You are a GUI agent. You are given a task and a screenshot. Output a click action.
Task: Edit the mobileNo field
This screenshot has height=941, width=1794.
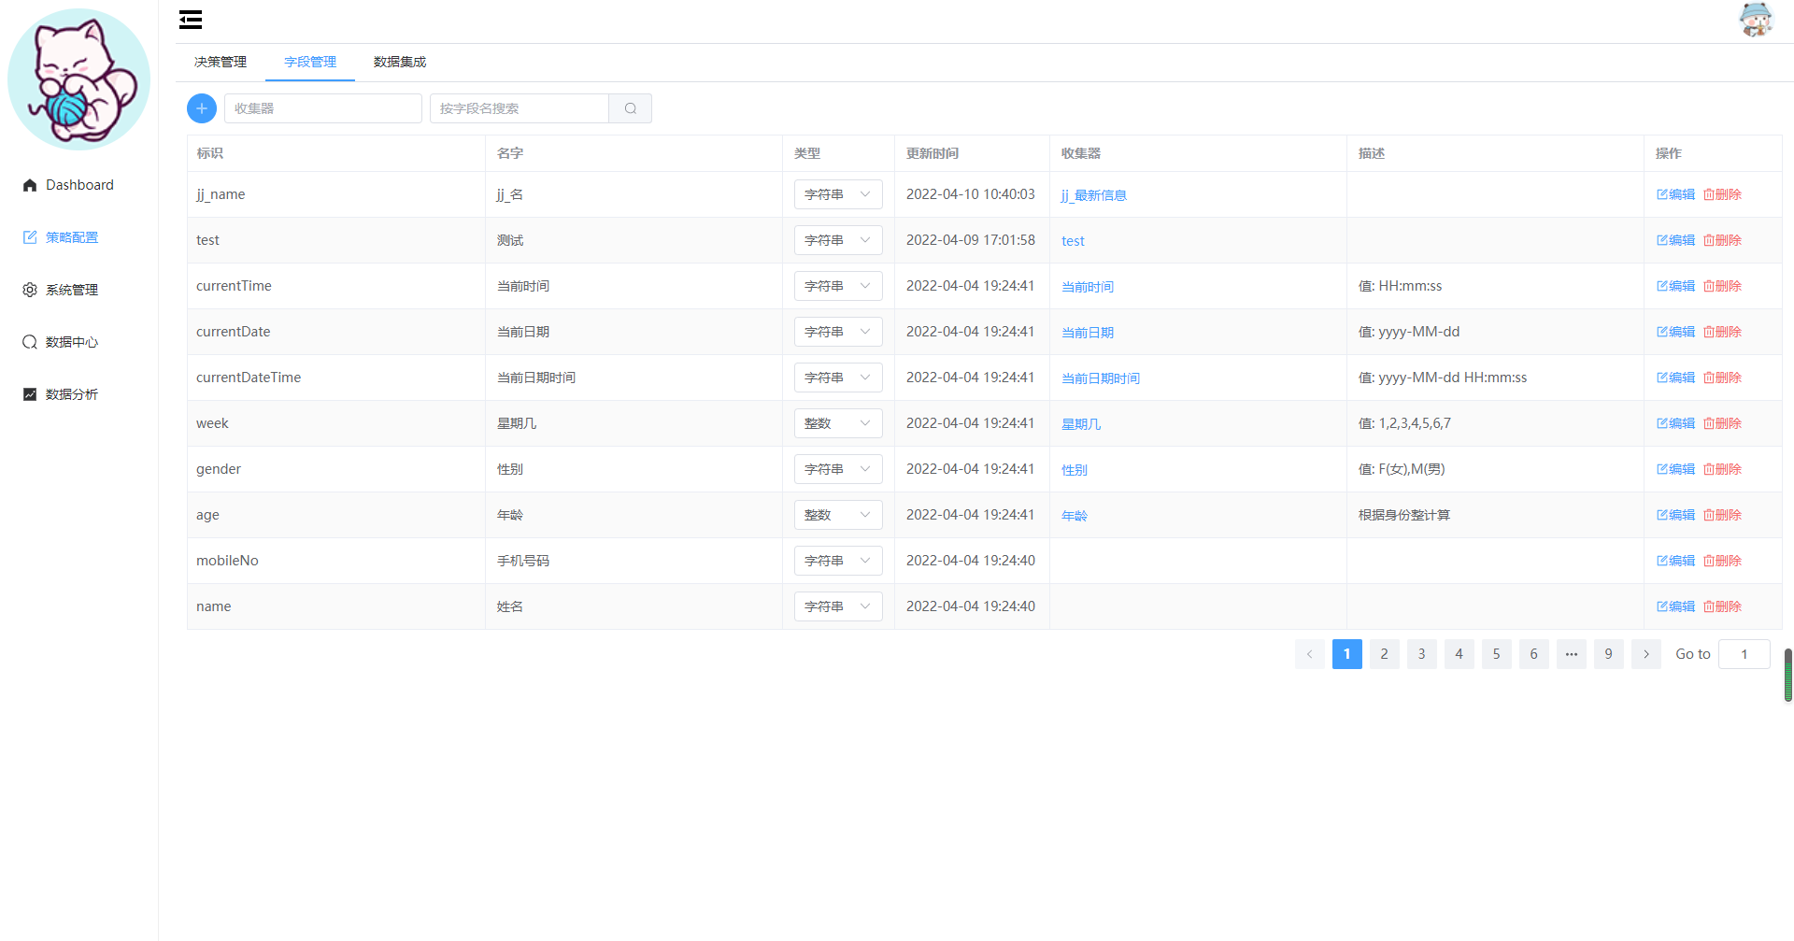point(1675,561)
